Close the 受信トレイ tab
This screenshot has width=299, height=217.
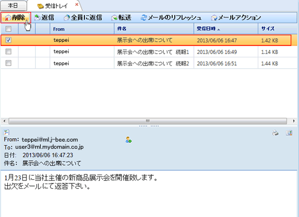click(77, 4)
